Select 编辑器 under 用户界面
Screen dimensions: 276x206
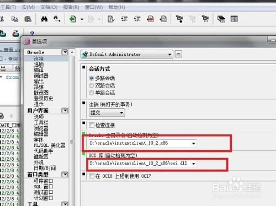coord(41,134)
